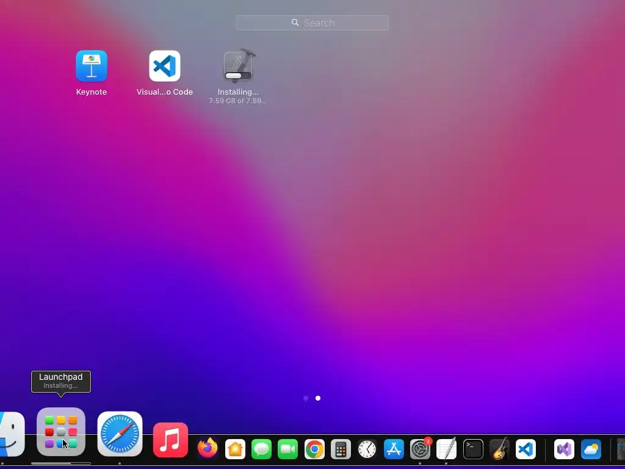Focus the Launchpad Search field

pyautogui.click(x=312, y=23)
